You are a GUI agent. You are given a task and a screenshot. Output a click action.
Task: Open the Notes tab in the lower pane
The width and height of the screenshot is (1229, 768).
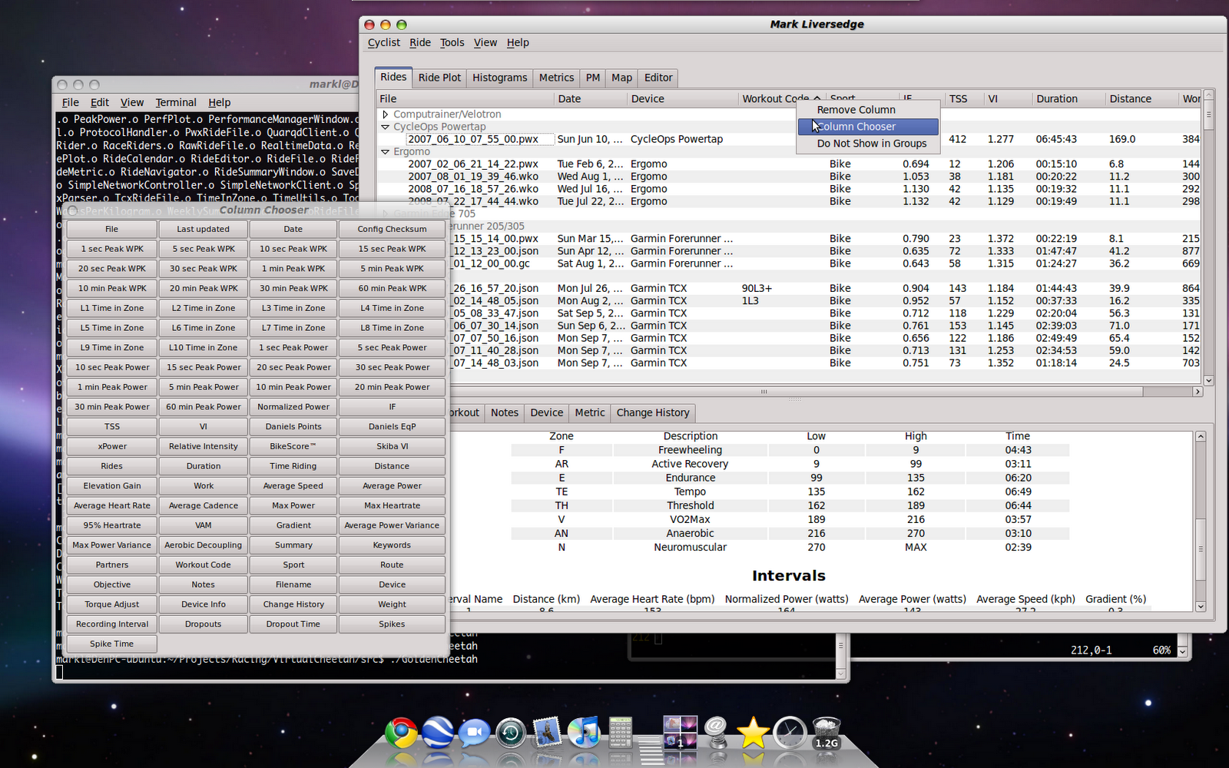click(x=505, y=413)
